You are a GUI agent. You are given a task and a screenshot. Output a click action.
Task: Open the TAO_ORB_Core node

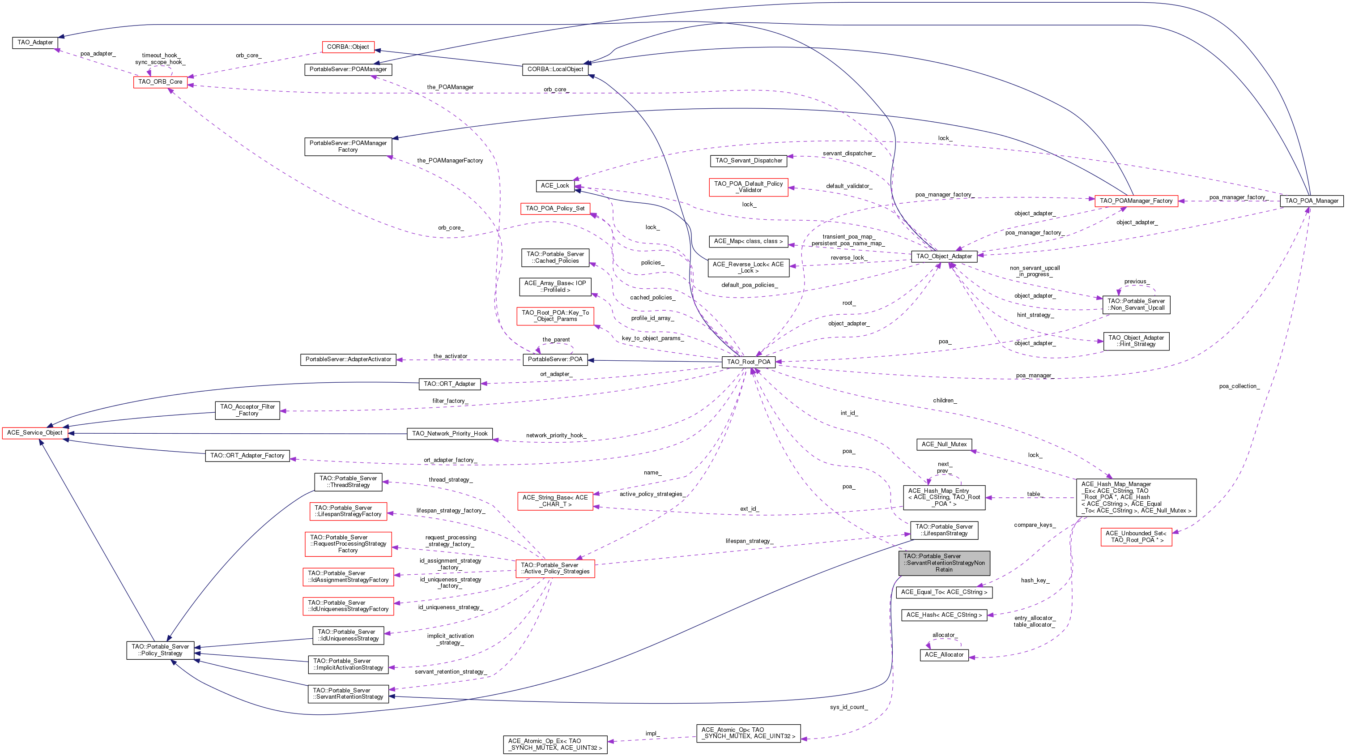(160, 82)
